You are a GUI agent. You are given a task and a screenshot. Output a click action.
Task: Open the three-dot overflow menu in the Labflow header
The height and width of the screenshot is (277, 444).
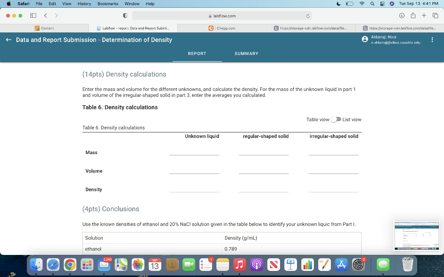[432, 40]
